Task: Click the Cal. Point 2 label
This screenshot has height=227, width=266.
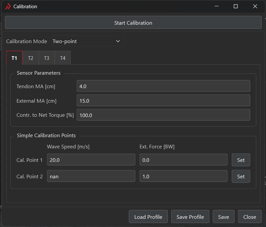Action: coord(30,176)
